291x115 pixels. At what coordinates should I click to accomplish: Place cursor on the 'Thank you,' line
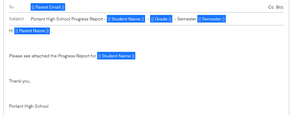coord(20,81)
